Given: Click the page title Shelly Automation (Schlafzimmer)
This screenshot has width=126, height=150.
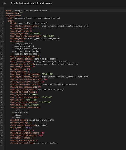Looking at the screenshot, I should point(31,3).
